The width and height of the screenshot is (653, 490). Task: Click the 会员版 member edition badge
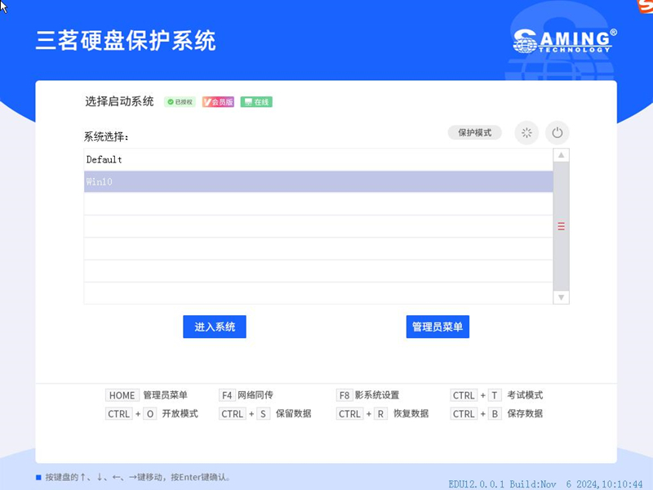218,102
